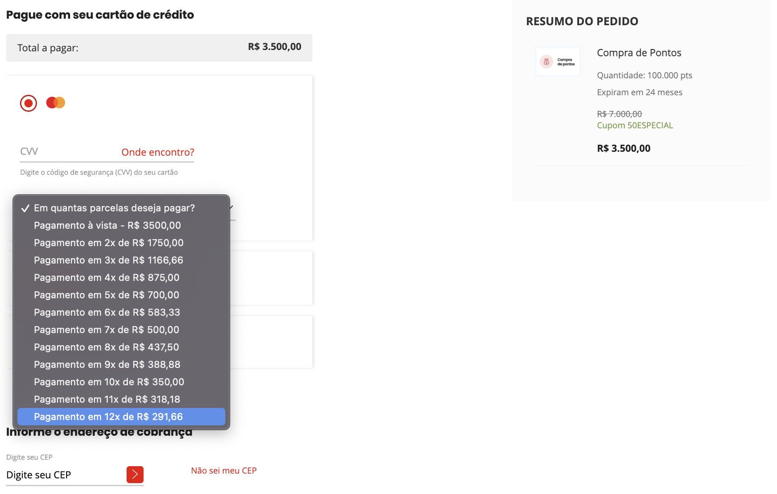The height and width of the screenshot is (494, 777).
Task: Open the 'Não sei meu CEP' link
Action: [224, 471]
